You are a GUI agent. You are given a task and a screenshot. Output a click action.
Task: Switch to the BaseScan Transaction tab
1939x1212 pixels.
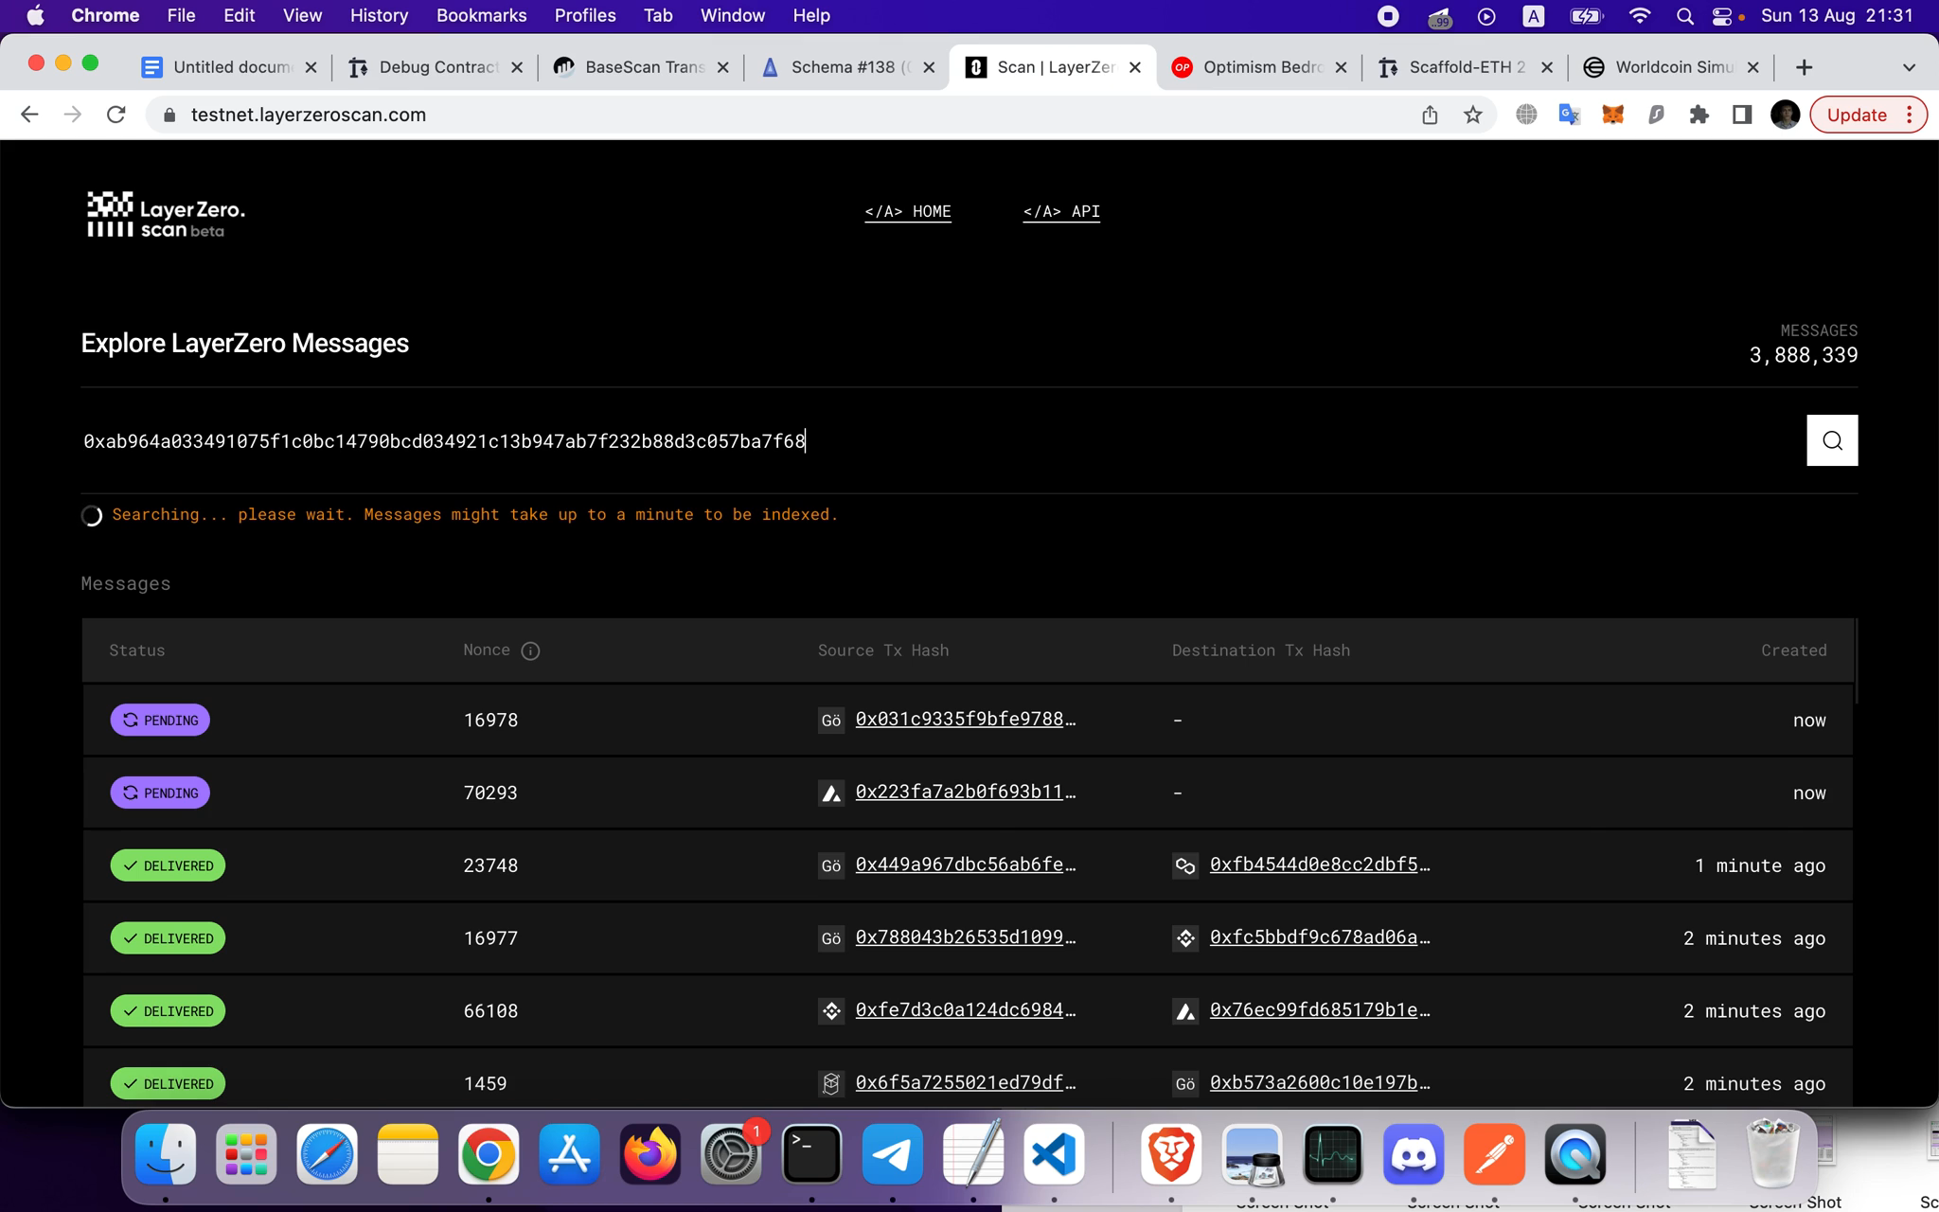(x=641, y=67)
